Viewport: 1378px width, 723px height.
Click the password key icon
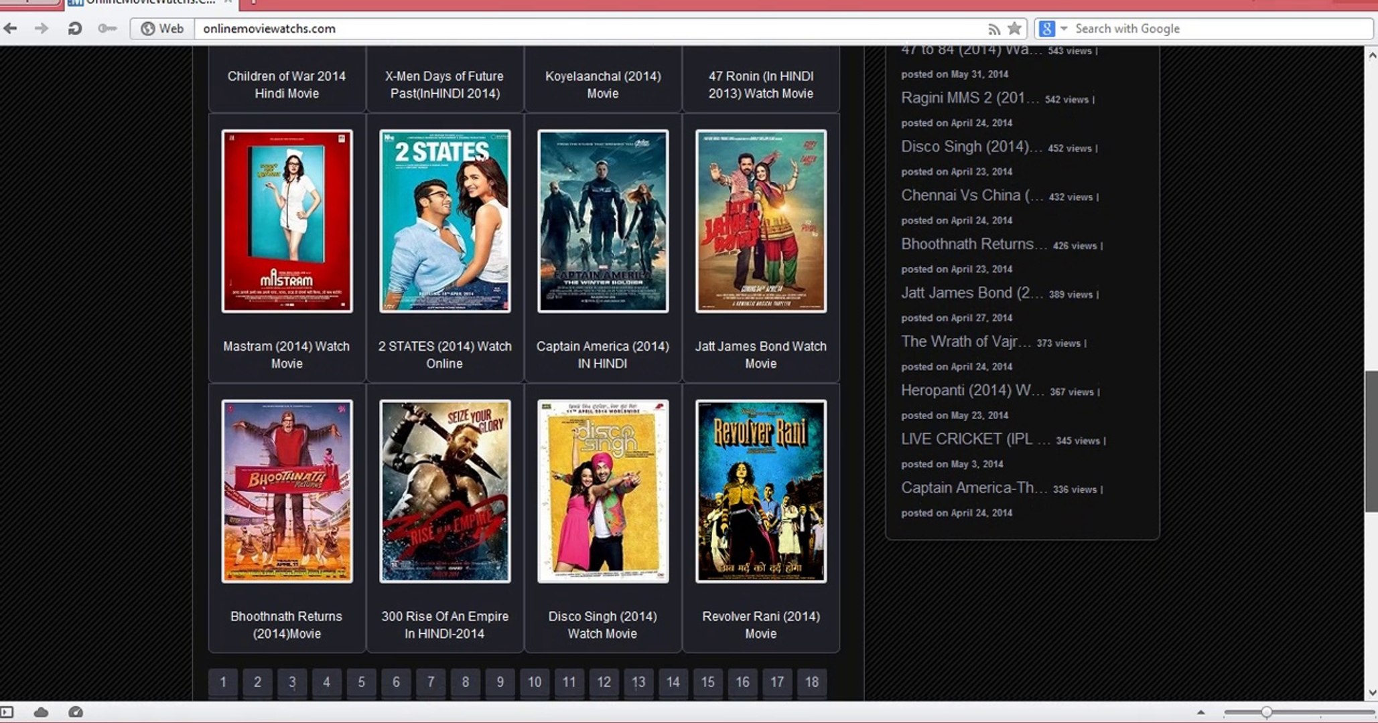(107, 28)
